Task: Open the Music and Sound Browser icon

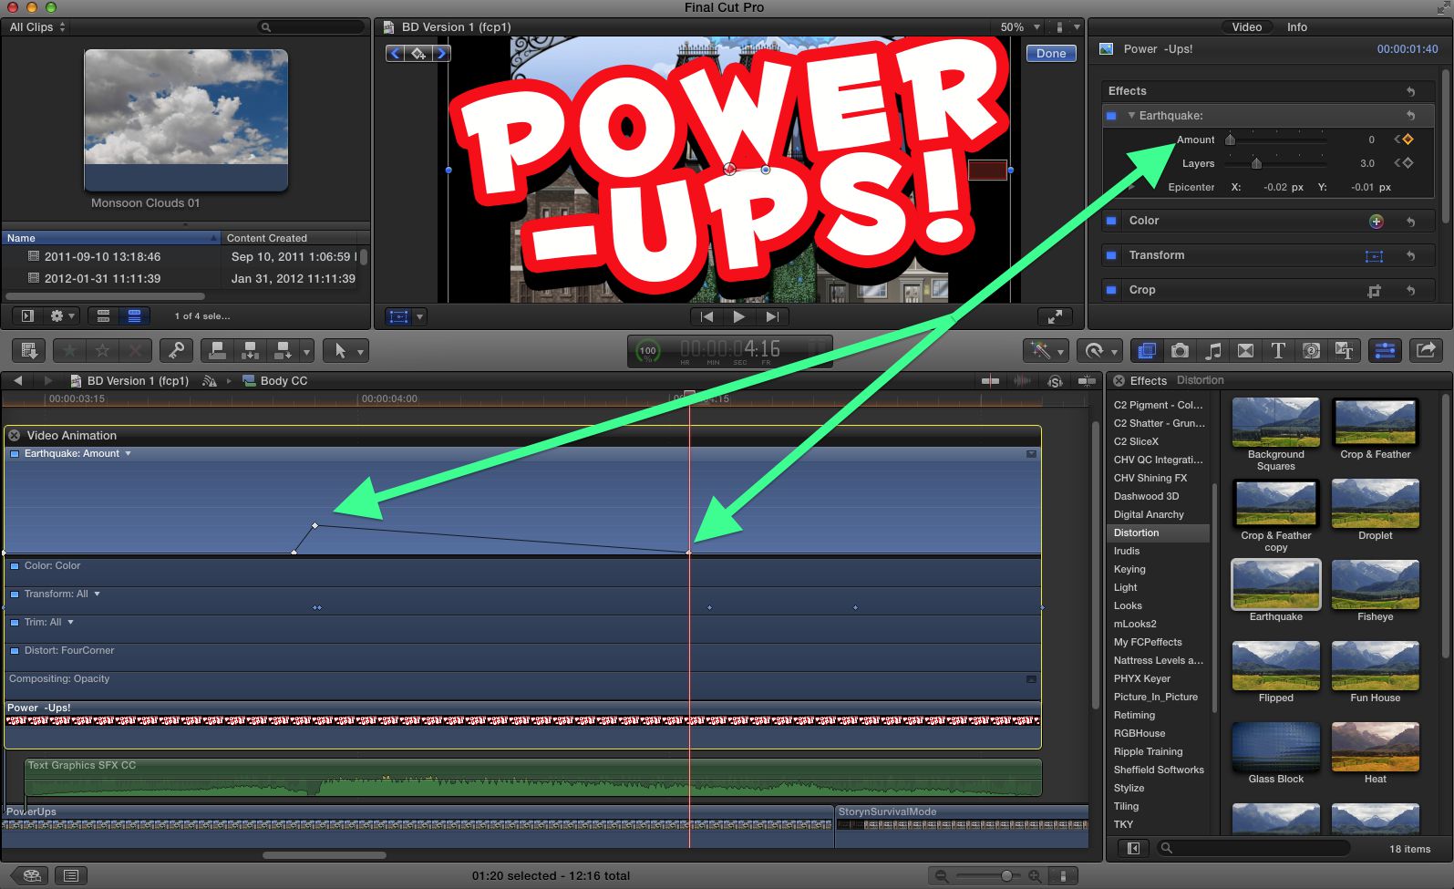Action: 1212,351
